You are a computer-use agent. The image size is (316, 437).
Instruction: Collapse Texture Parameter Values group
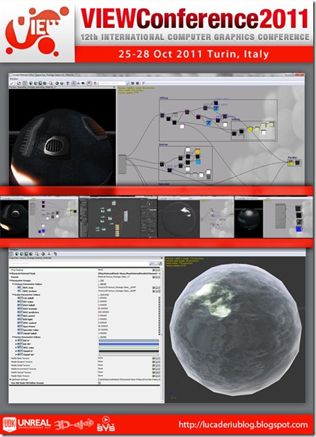[13, 284]
